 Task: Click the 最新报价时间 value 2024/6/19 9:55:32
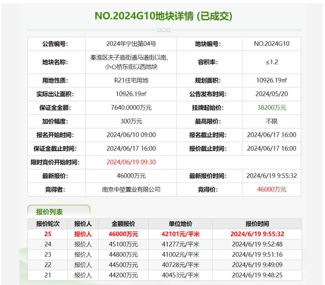272,176
